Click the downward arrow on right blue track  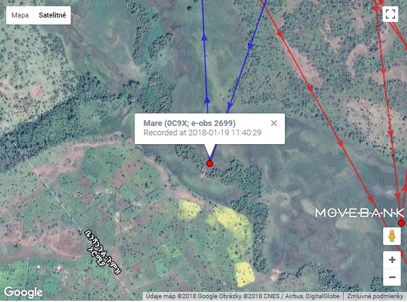pyautogui.click(x=250, y=46)
